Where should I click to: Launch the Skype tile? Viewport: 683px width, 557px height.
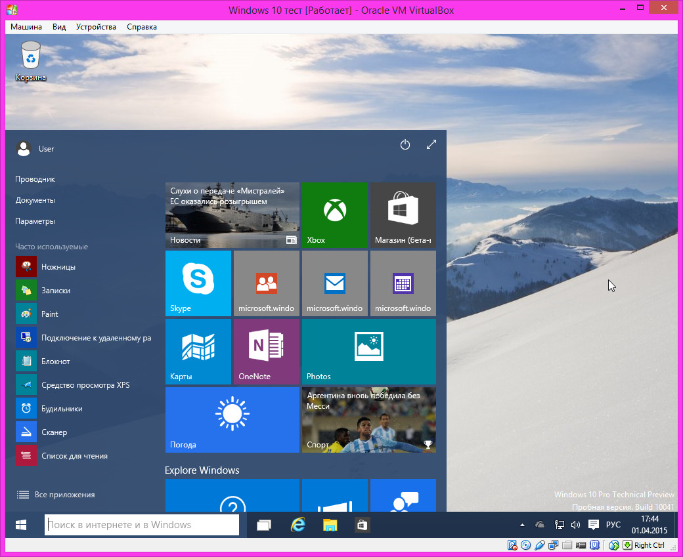[198, 283]
